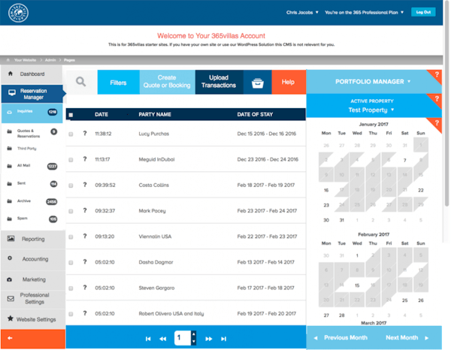Click Create Quote or Booking button
The height and width of the screenshot is (350, 451).
click(x=167, y=82)
